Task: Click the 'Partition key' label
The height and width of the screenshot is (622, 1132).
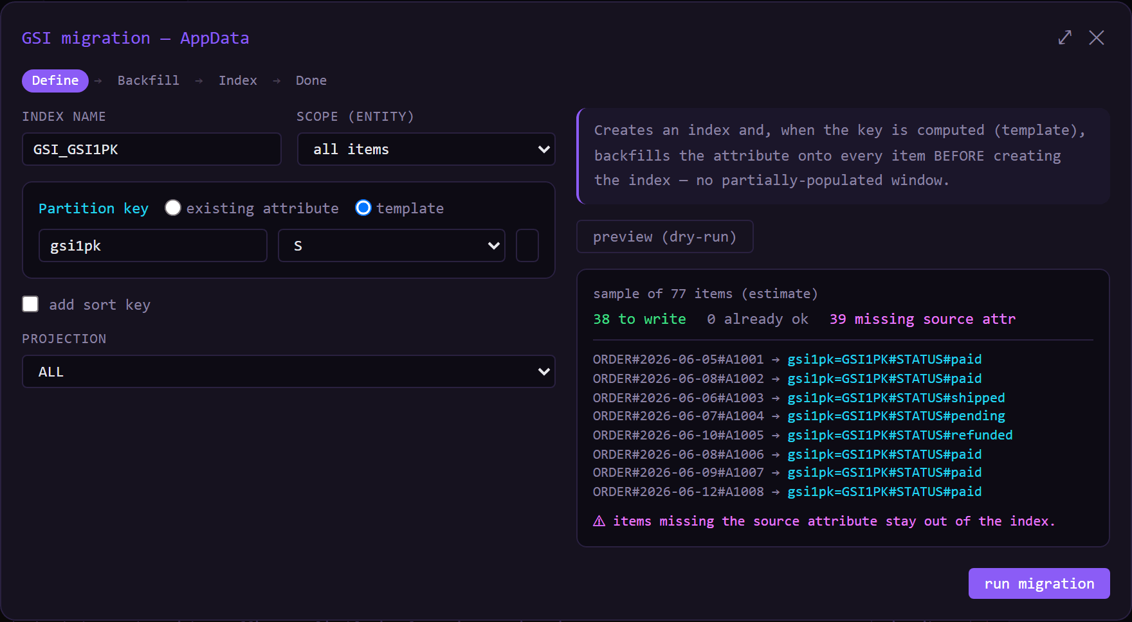Action: [x=93, y=208]
